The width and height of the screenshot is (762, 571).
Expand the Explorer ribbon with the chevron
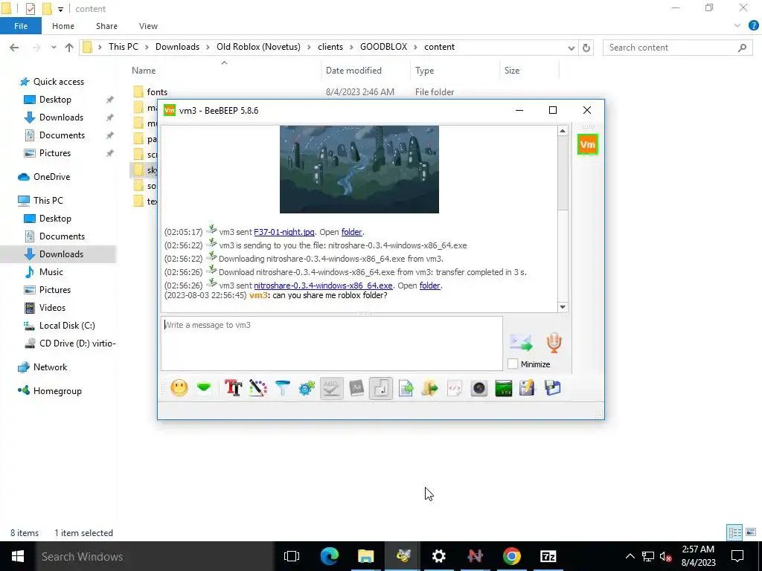[737, 26]
